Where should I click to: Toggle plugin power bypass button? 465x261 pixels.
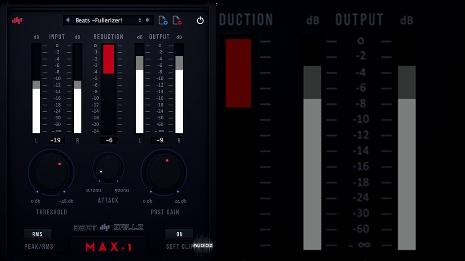[200, 20]
